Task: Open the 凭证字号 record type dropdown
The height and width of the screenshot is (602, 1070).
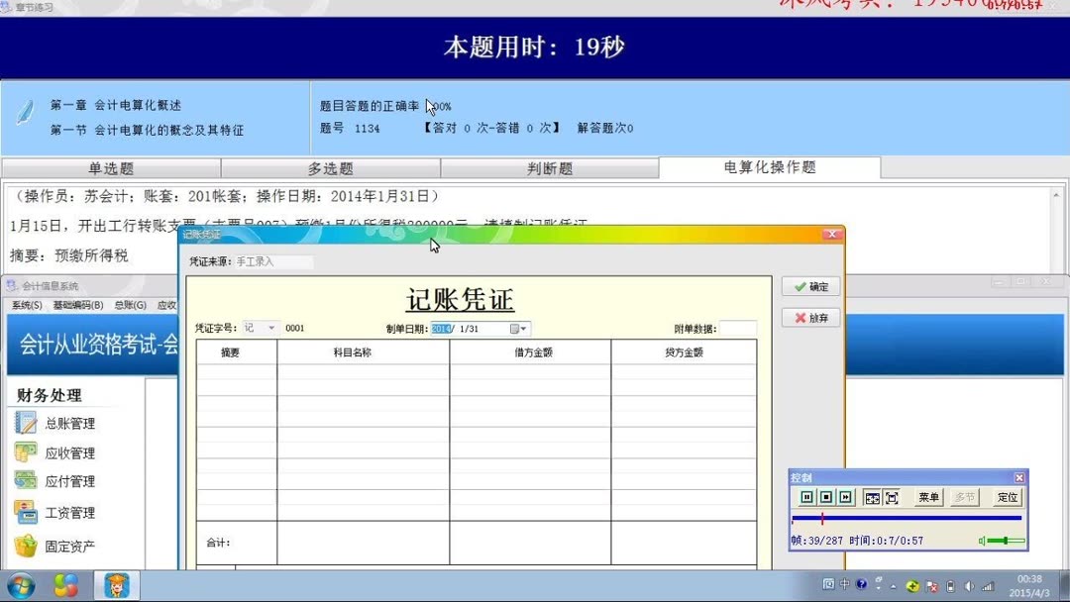Action: (271, 327)
